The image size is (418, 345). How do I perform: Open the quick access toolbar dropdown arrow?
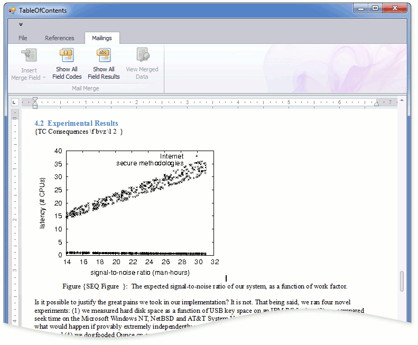click(21, 25)
